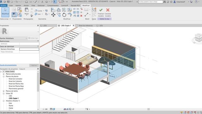Close the {3D} Copia 1 view tab
202x114 pixels.
pos(74,25)
